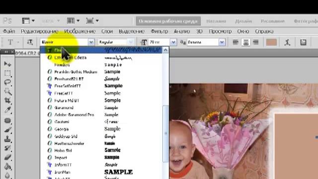Select the Eraser tool
Viewport: 318px width, 179px height.
7,157
